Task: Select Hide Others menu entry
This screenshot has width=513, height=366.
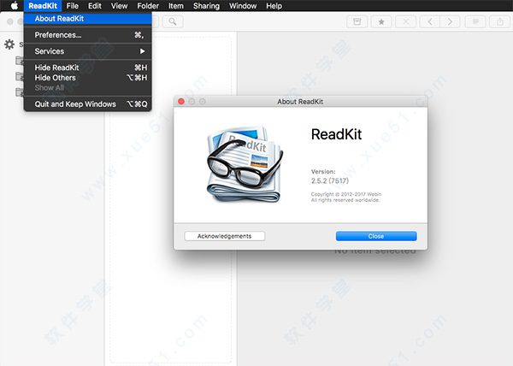Action: click(88, 78)
